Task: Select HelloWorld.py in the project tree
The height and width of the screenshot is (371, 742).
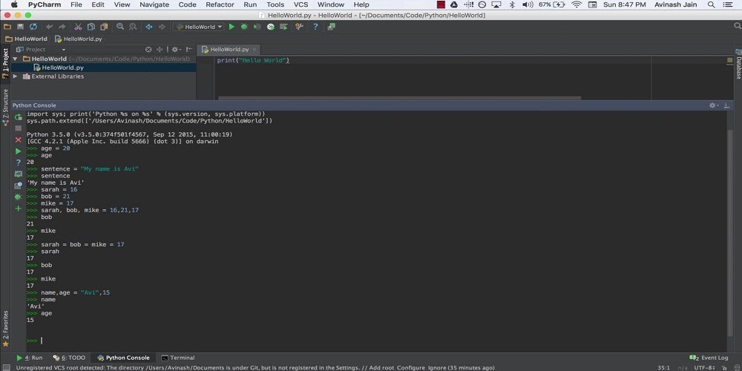Action: pos(62,68)
